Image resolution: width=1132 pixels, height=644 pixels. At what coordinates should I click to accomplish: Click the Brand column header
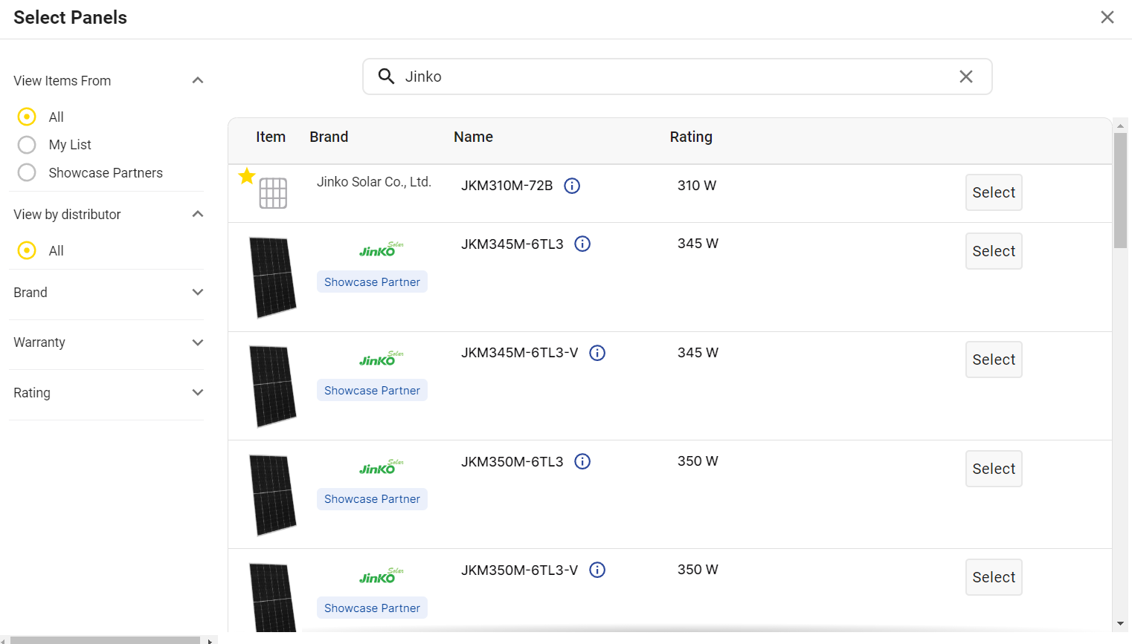coord(329,137)
